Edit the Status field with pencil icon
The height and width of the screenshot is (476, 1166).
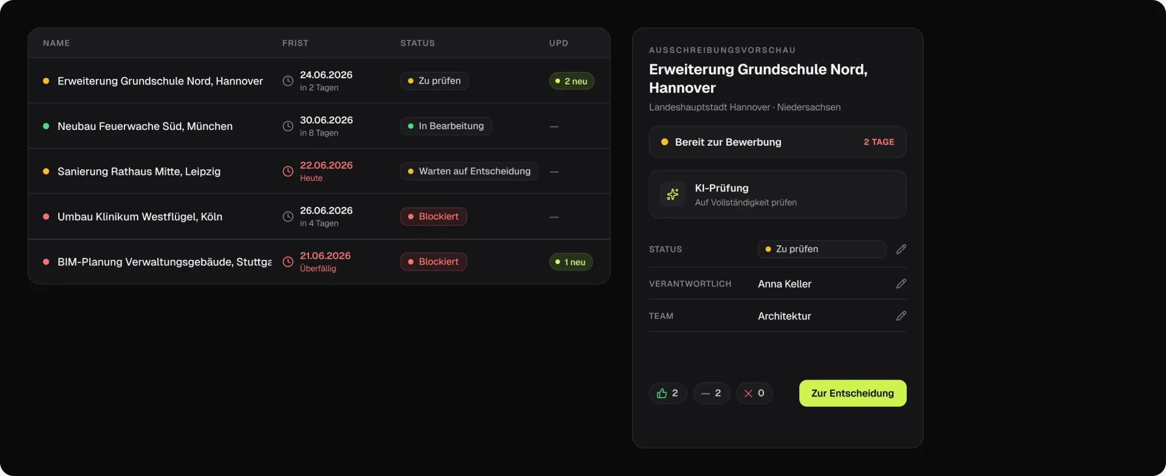click(901, 249)
